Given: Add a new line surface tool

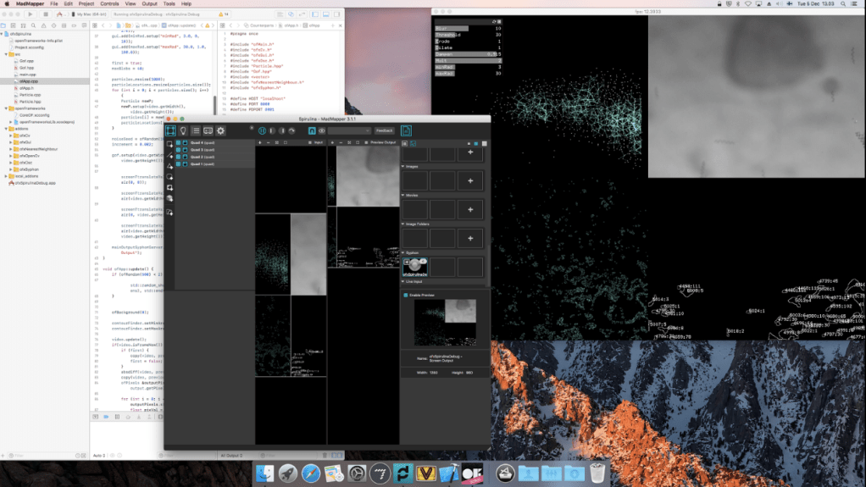Looking at the screenshot, I should coord(169,155).
